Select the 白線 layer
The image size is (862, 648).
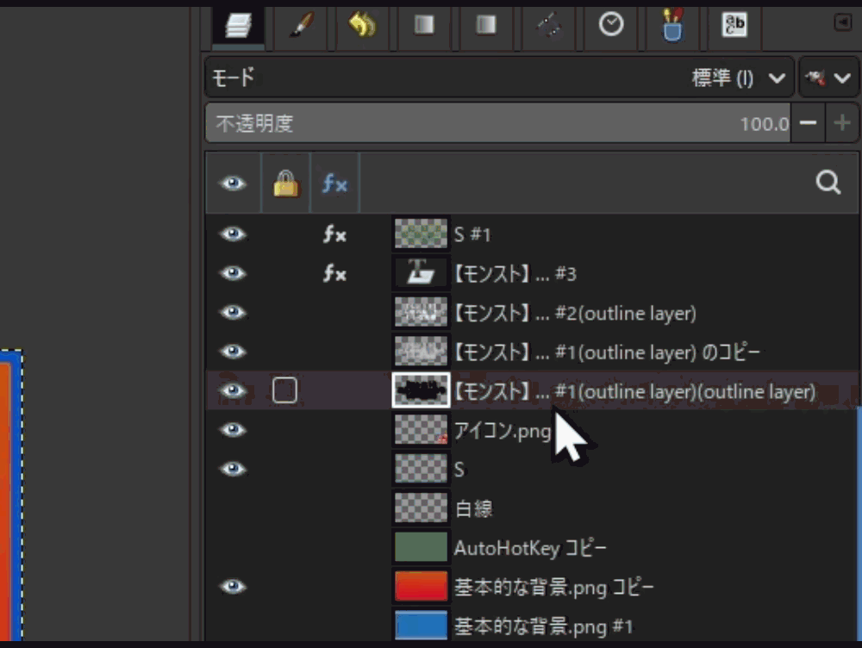pos(474,508)
